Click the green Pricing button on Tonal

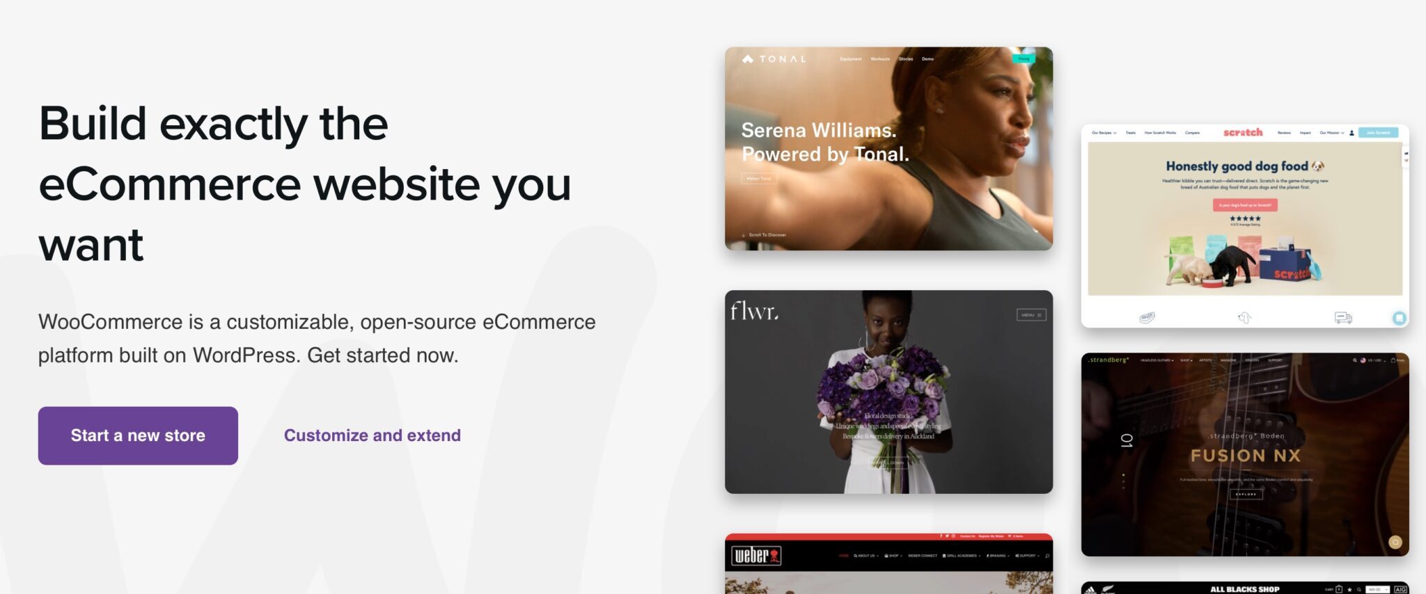point(1024,59)
